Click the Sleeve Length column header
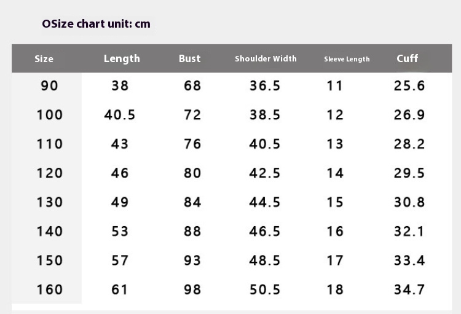The height and width of the screenshot is (314, 461). (x=347, y=60)
